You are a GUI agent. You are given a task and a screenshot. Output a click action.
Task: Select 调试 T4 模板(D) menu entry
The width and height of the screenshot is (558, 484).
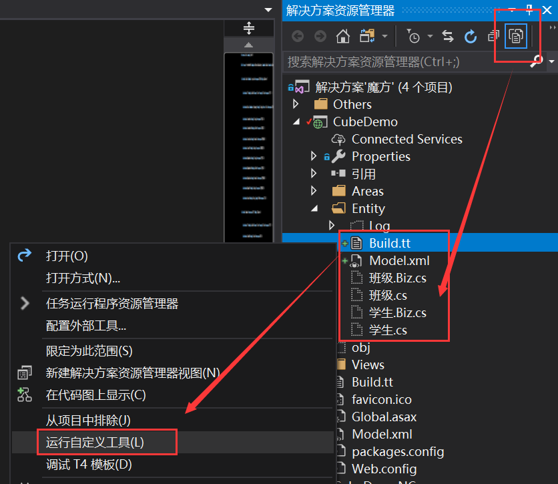pyautogui.click(x=89, y=464)
